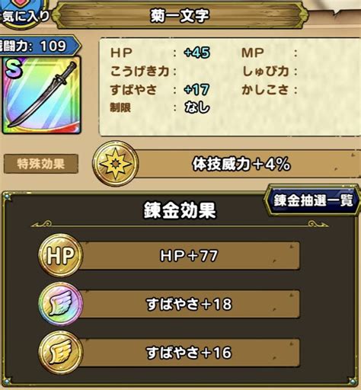The image size is (361, 390).
Task: Click the rainbow wing speed coin icon
Action: [60, 304]
